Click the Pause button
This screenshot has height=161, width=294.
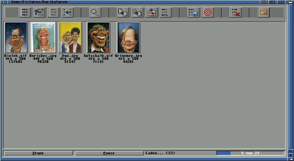109,153
